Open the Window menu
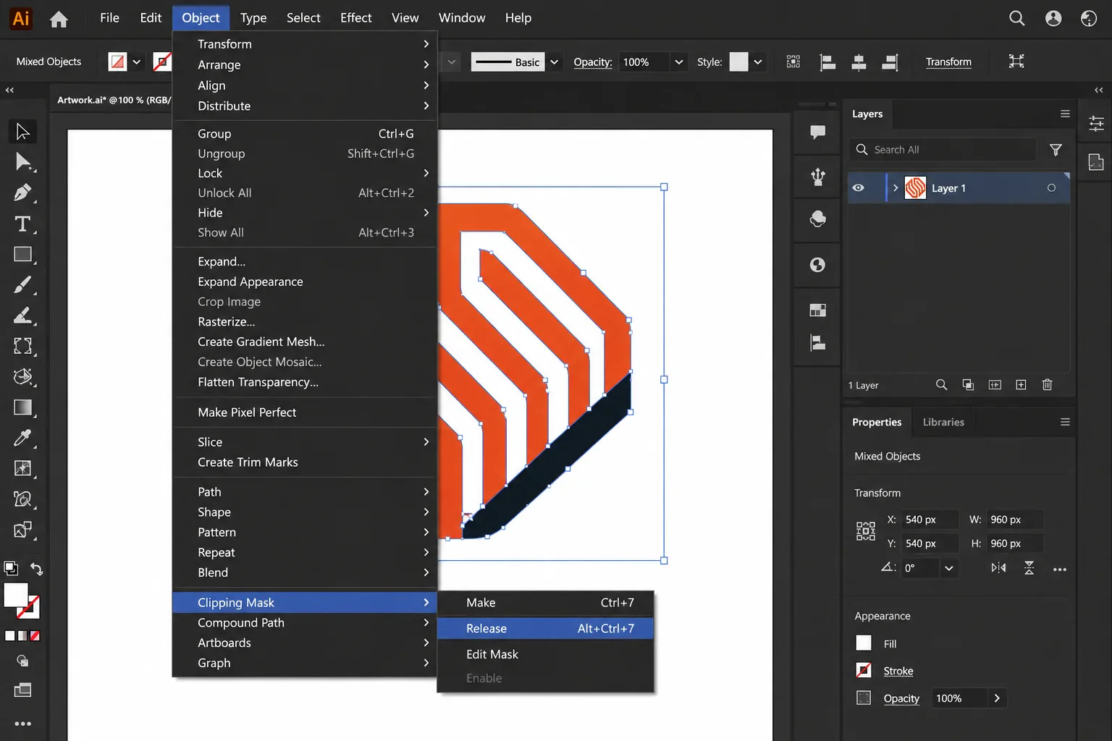This screenshot has height=741, width=1112. [462, 18]
